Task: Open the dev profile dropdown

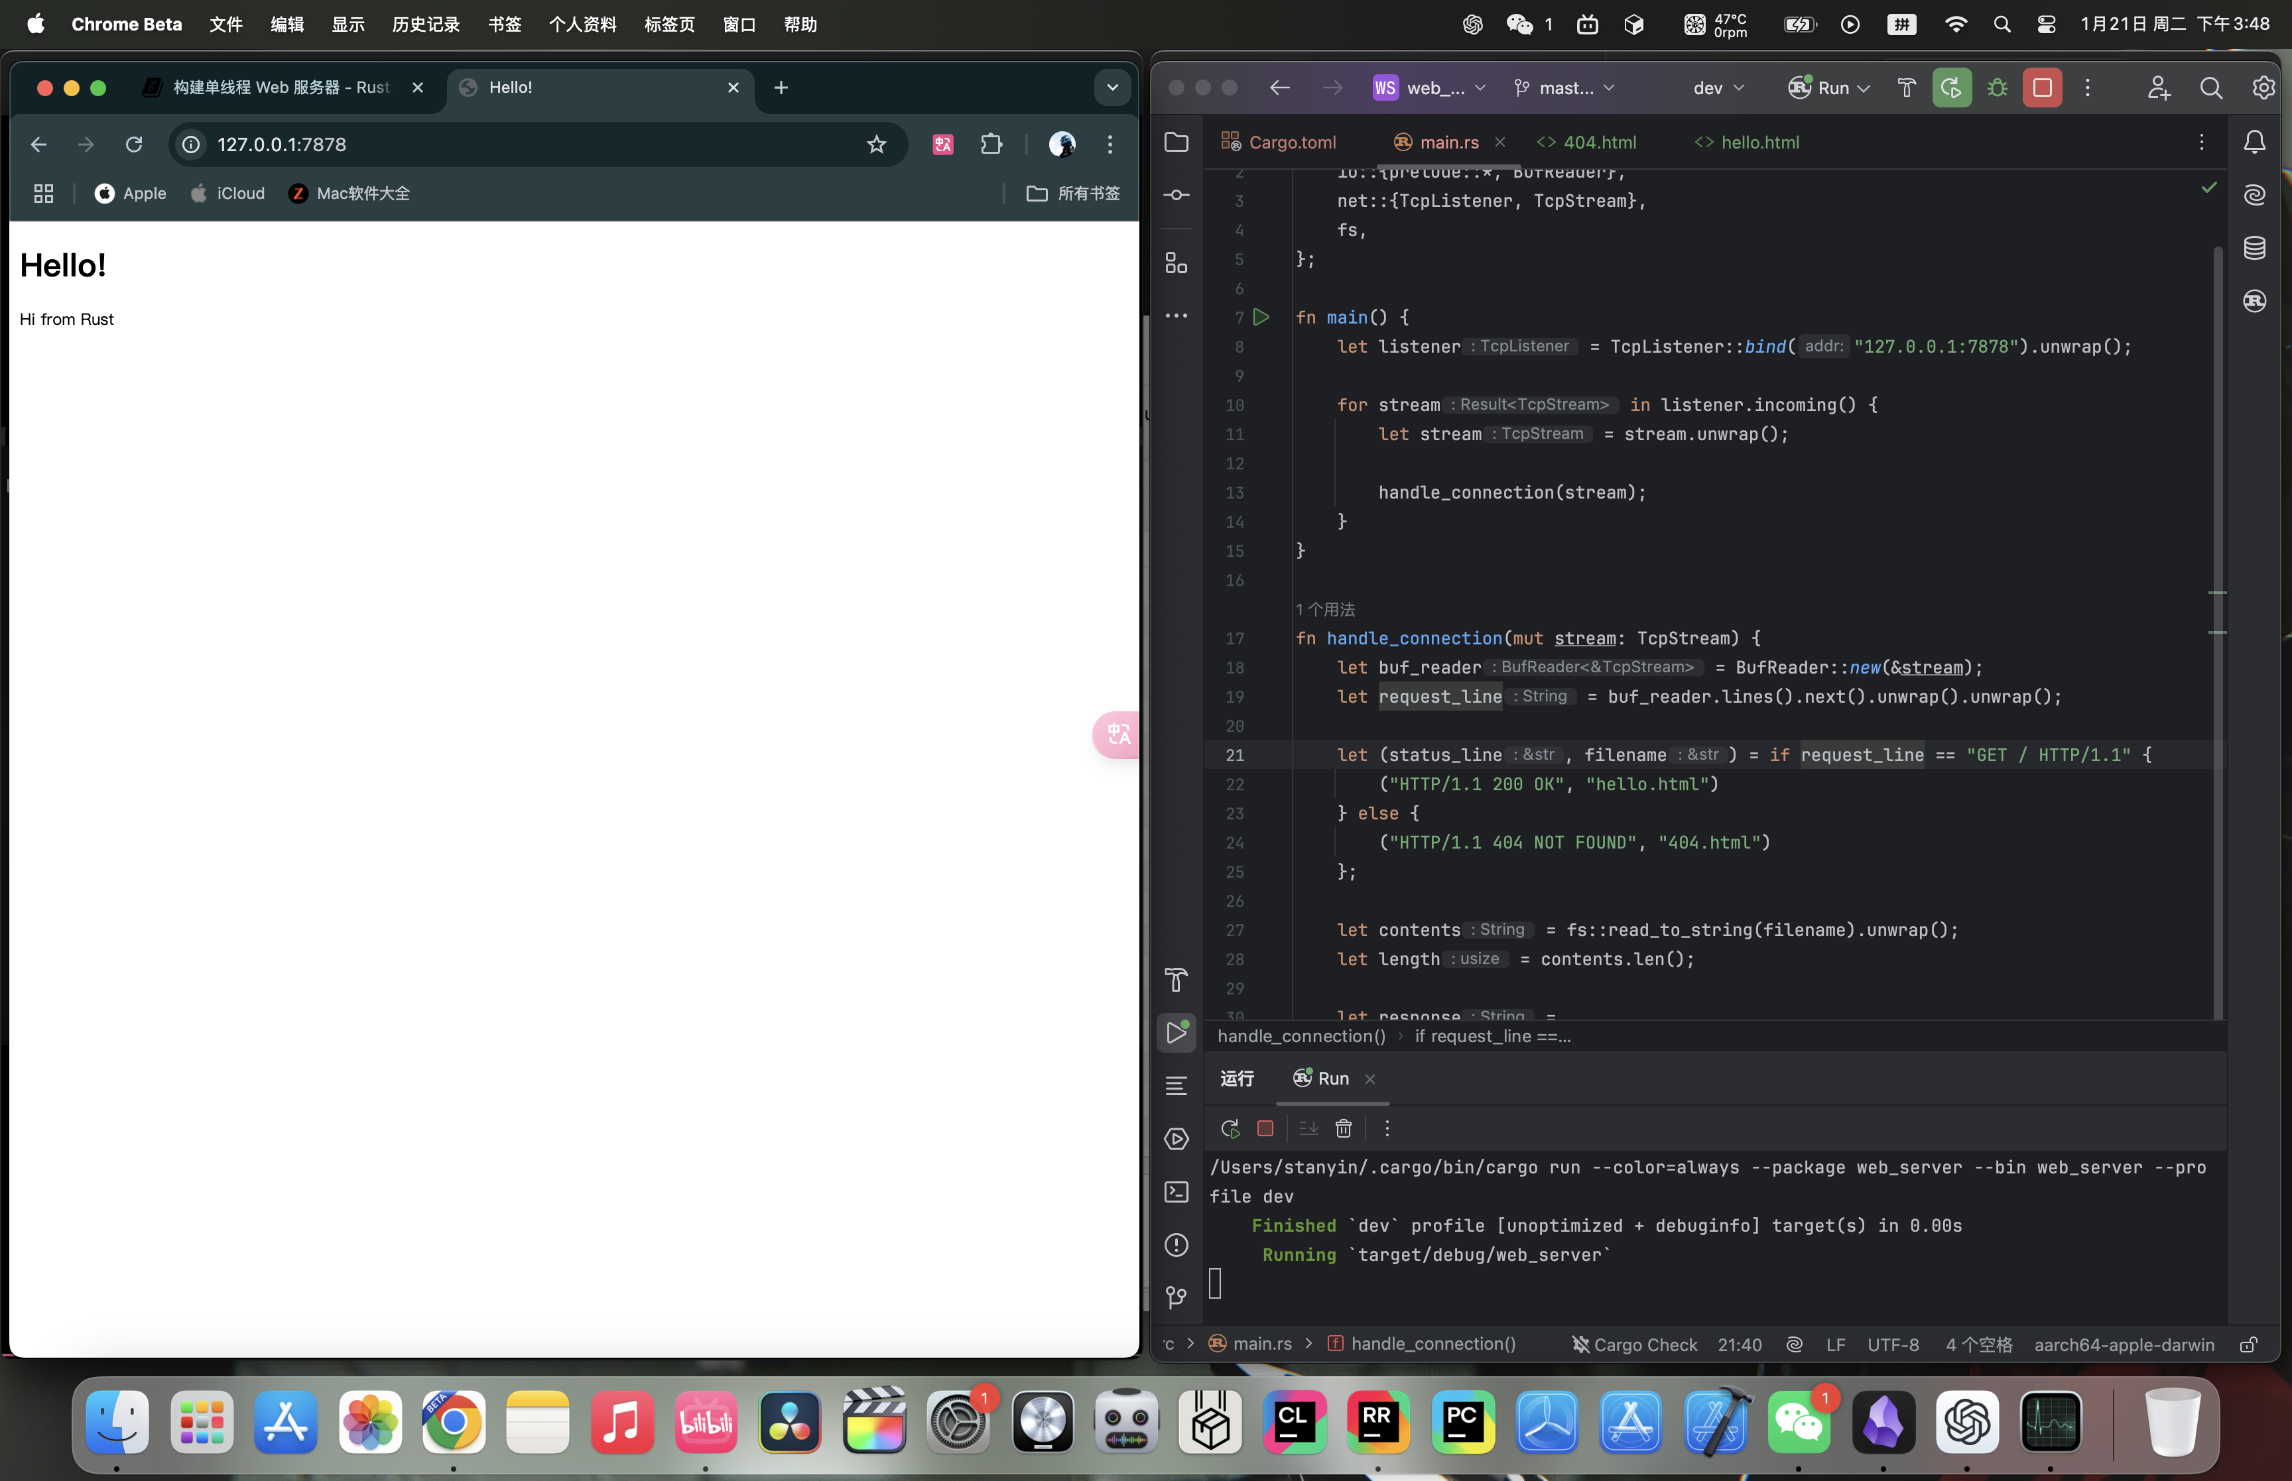Action: (1719, 88)
